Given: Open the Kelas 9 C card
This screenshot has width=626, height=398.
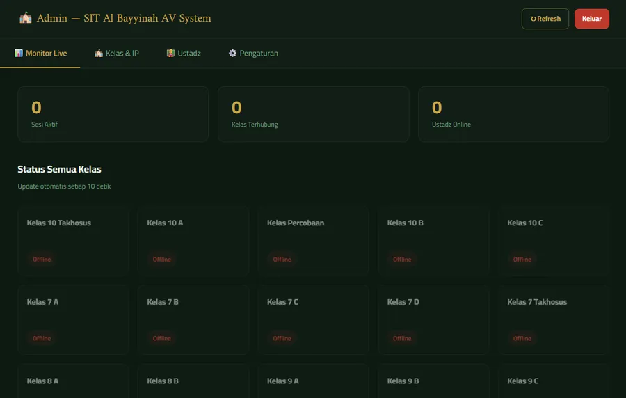Looking at the screenshot, I should (x=554, y=381).
